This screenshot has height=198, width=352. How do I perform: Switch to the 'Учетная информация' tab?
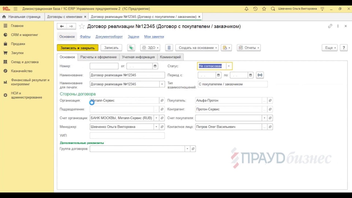click(138, 57)
